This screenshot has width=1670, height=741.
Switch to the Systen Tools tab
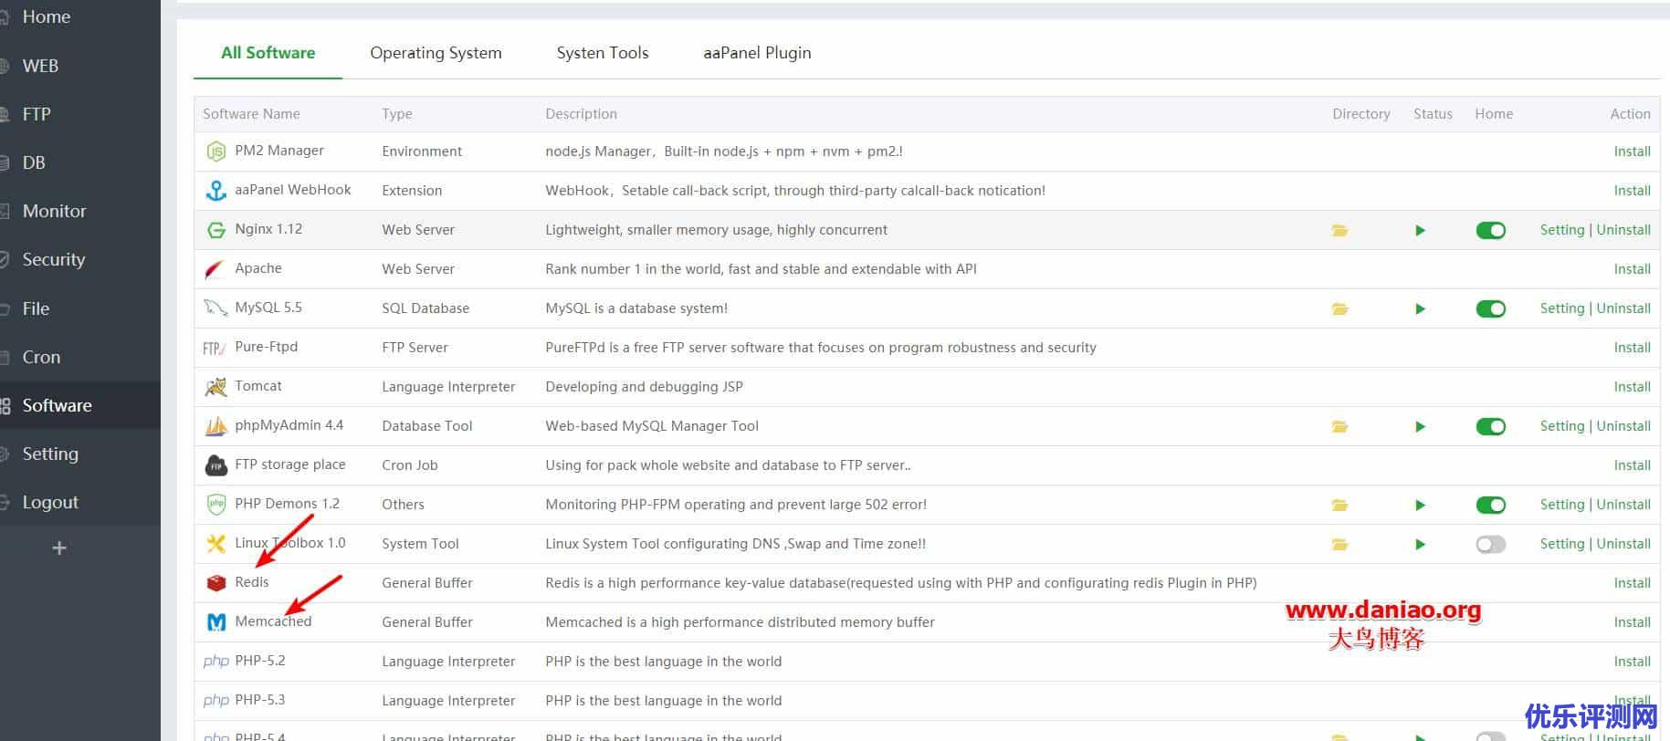point(603,53)
